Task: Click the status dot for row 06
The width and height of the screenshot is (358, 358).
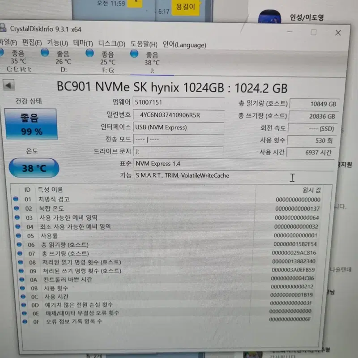Action: (19, 244)
